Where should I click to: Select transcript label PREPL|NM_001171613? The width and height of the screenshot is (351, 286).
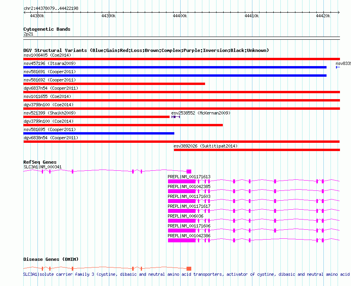coord(189,177)
